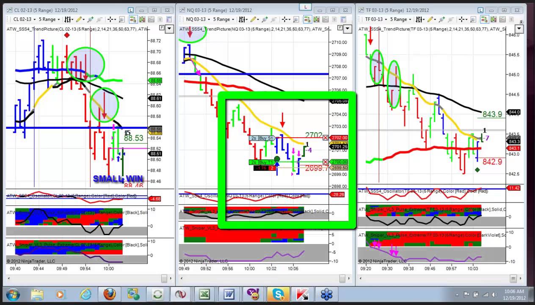Open Strategies icon in NQ chart toolbar
Image resolution: width=535 pixels, height=305 pixels.
pos(334,19)
